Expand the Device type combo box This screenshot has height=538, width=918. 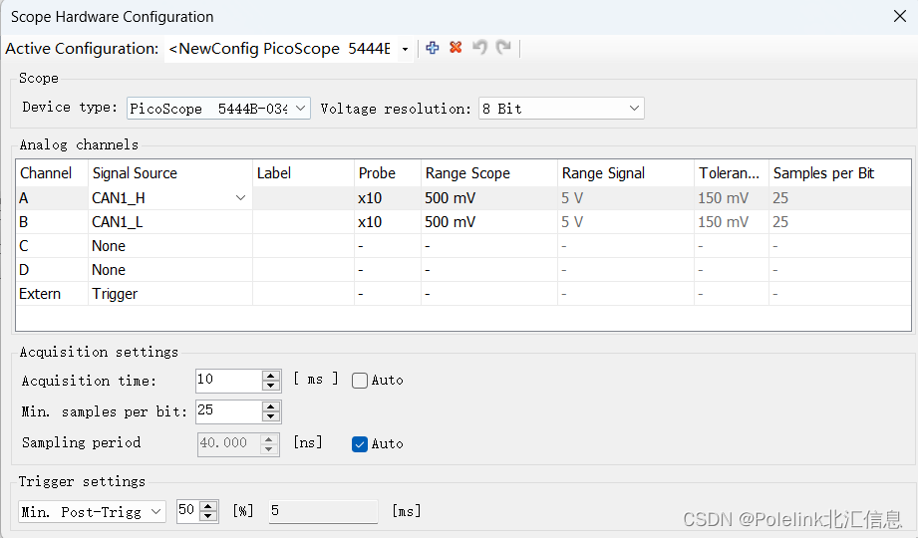[300, 109]
